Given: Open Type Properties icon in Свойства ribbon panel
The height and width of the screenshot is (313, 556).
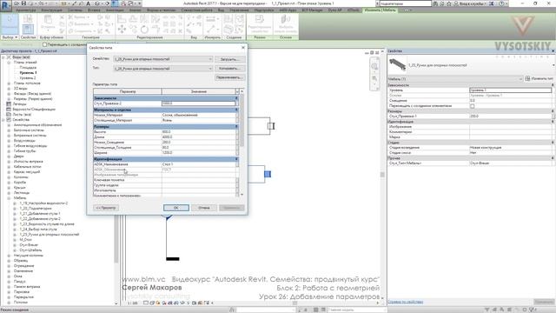Looking at the screenshot, I should coord(28,18).
